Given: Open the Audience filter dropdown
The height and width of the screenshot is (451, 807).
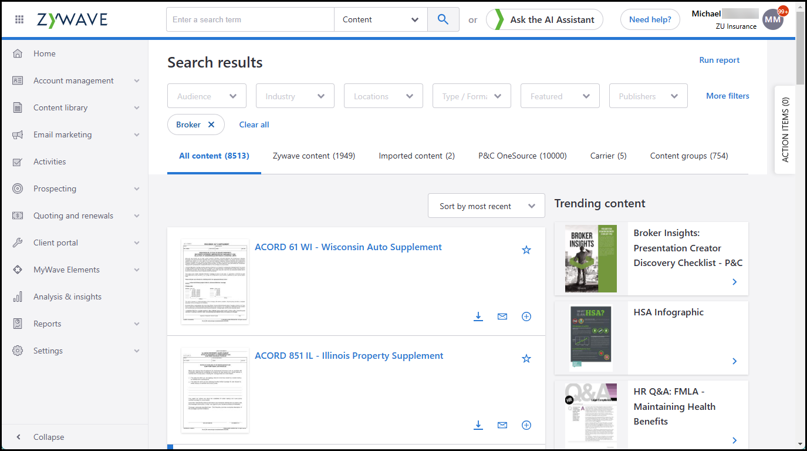Looking at the screenshot, I should click(x=207, y=96).
